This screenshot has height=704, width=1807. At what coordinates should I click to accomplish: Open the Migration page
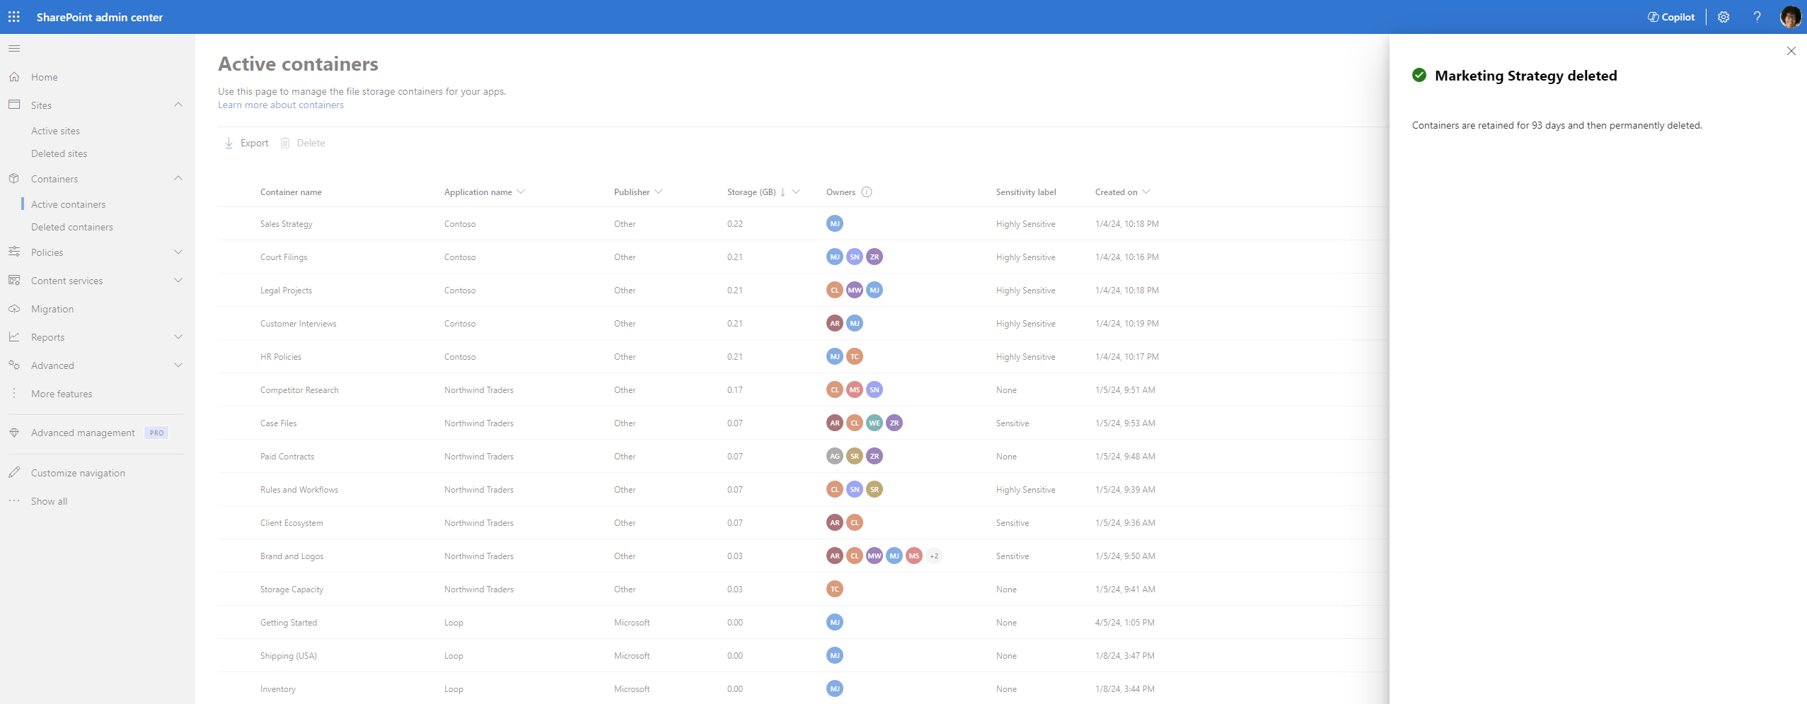tap(52, 309)
